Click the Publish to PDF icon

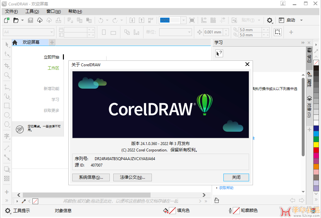pyautogui.click(x=151, y=20)
